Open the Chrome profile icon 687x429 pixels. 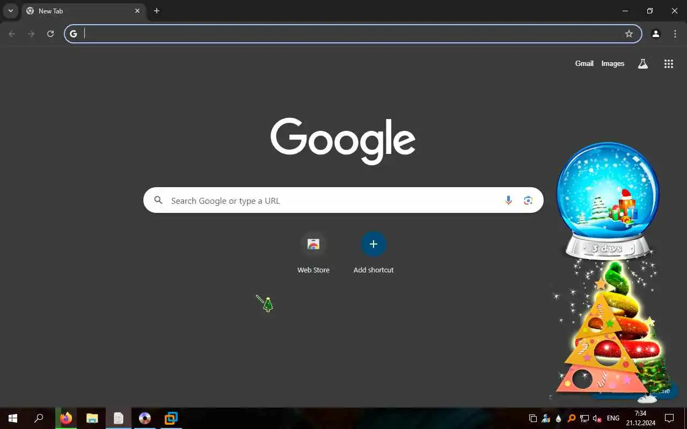[x=655, y=34]
